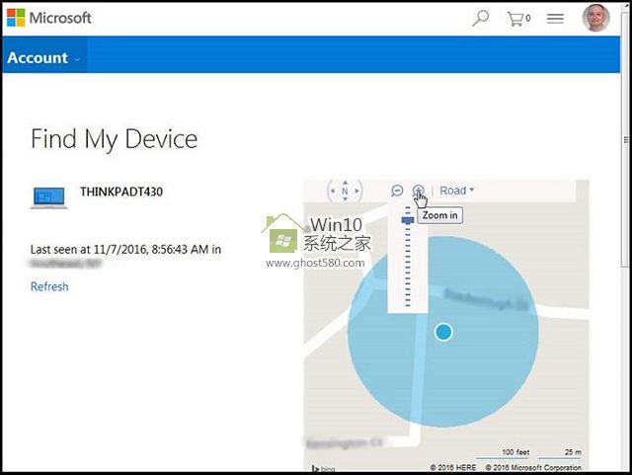Click the zoom slider handle
Image resolution: width=632 pixels, height=475 pixels.
click(x=408, y=220)
